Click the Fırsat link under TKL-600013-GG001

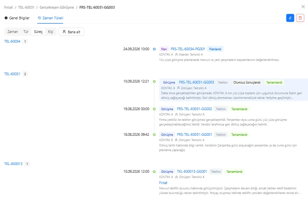[163, 183]
